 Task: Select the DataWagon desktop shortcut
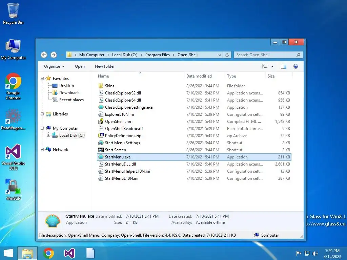click(13, 120)
